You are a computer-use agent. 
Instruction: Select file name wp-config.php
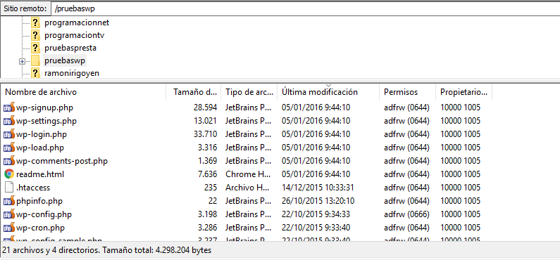(44, 214)
